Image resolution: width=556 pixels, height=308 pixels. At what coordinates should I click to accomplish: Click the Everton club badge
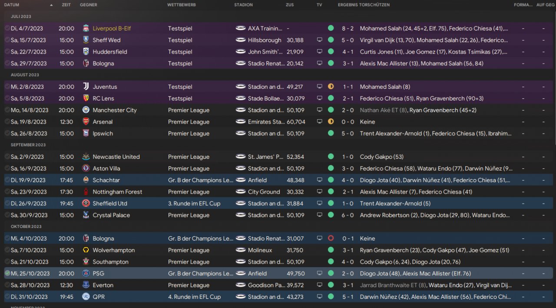point(86,285)
